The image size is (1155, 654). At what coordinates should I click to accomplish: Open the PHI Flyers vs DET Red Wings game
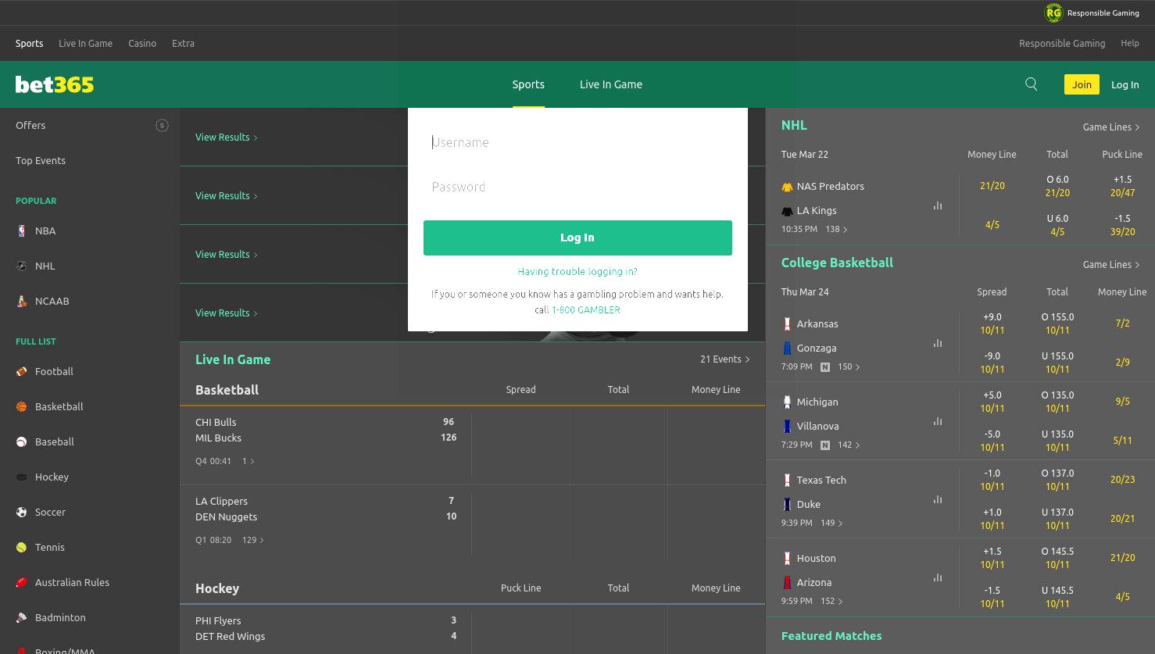pos(325,628)
